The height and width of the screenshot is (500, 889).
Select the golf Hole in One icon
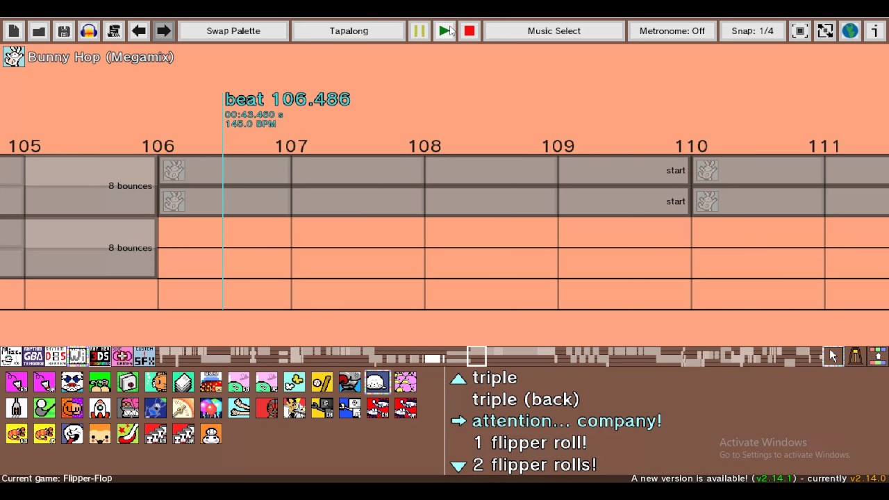[44, 408]
